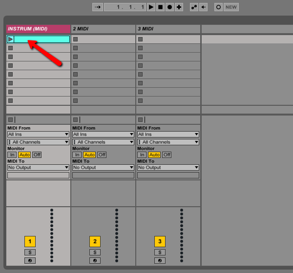This screenshot has height=273, width=293.
Task: Set track 2 Monitor to Off
Action: [x=102, y=155]
